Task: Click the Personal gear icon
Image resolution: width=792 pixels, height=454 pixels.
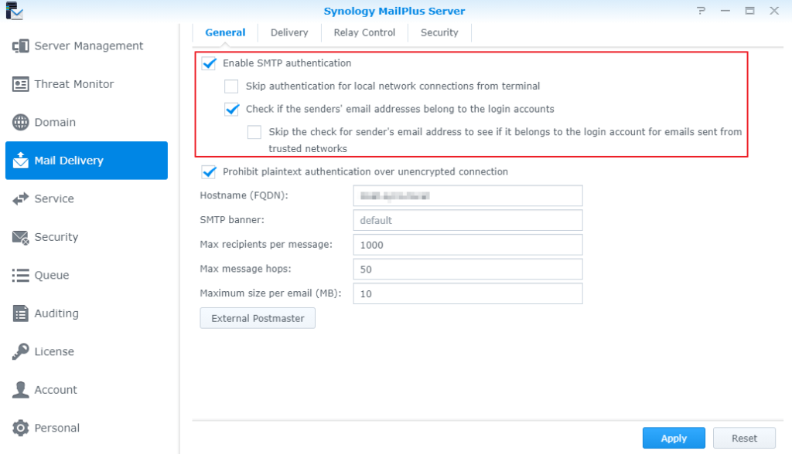Action: point(21,428)
